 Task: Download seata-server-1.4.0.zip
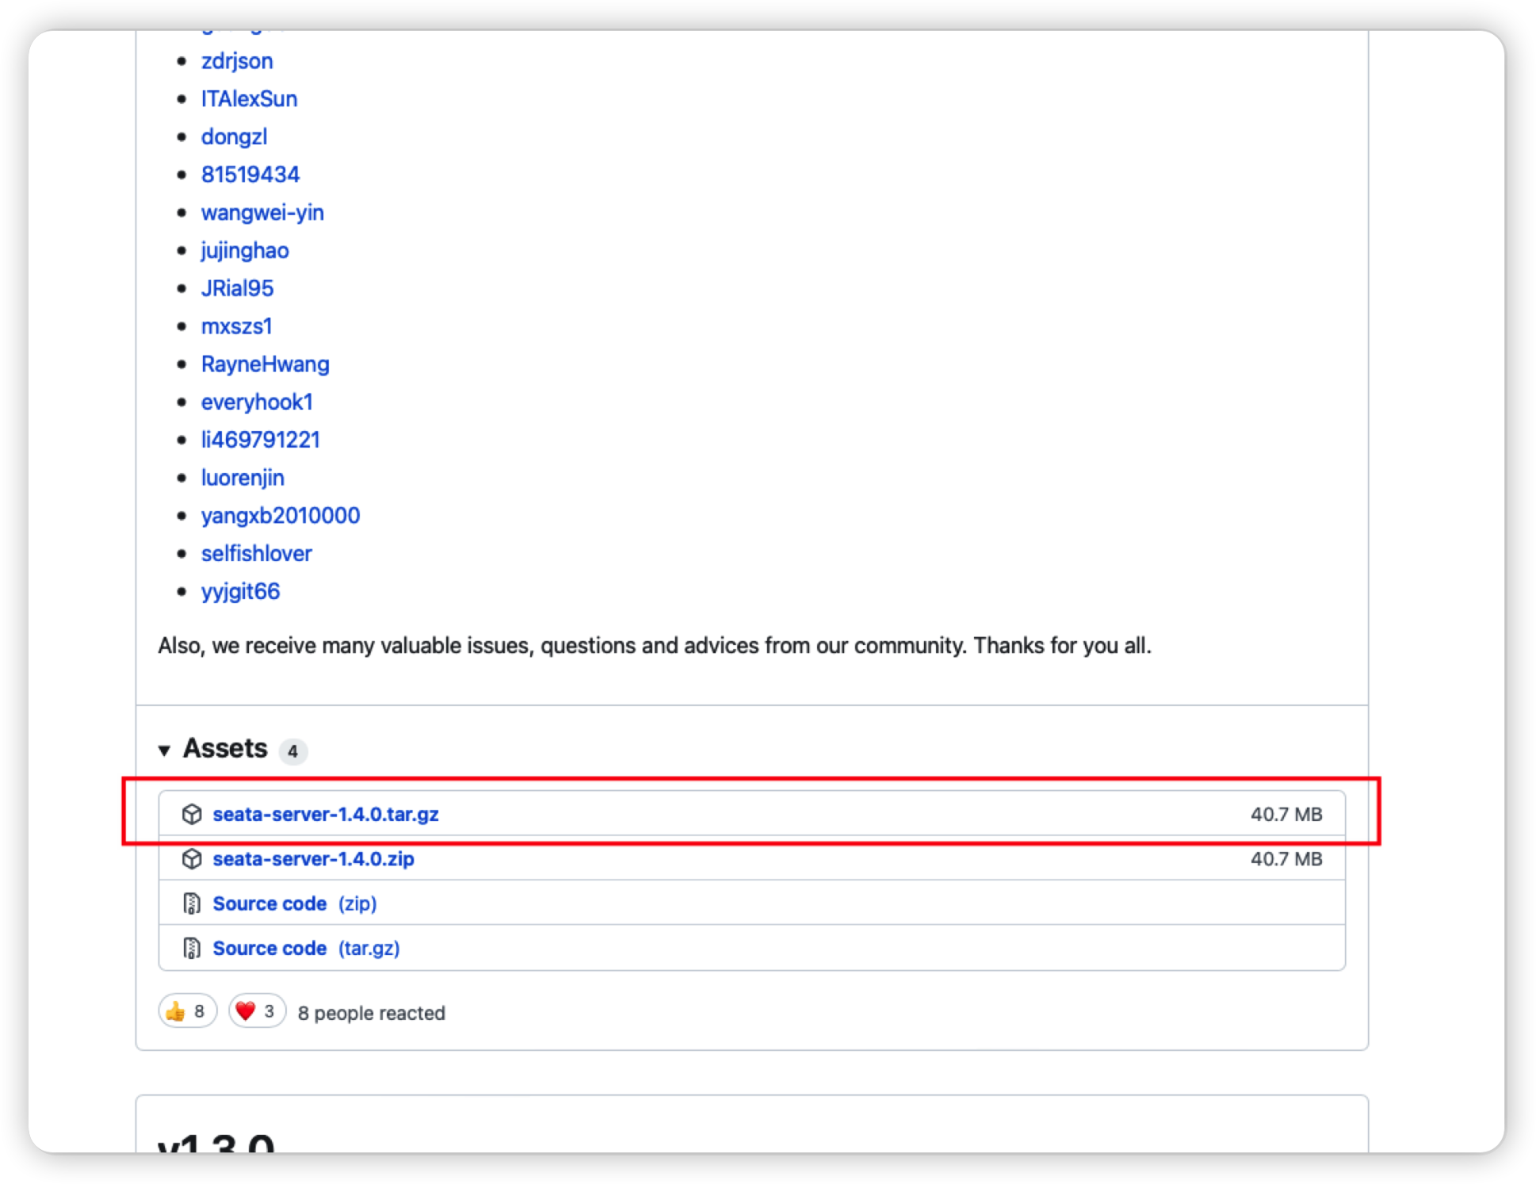pos(313,858)
